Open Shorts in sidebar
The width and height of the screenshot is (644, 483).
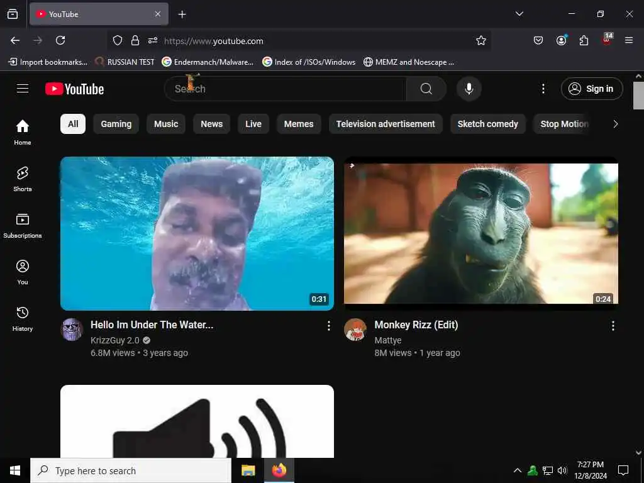click(23, 179)
